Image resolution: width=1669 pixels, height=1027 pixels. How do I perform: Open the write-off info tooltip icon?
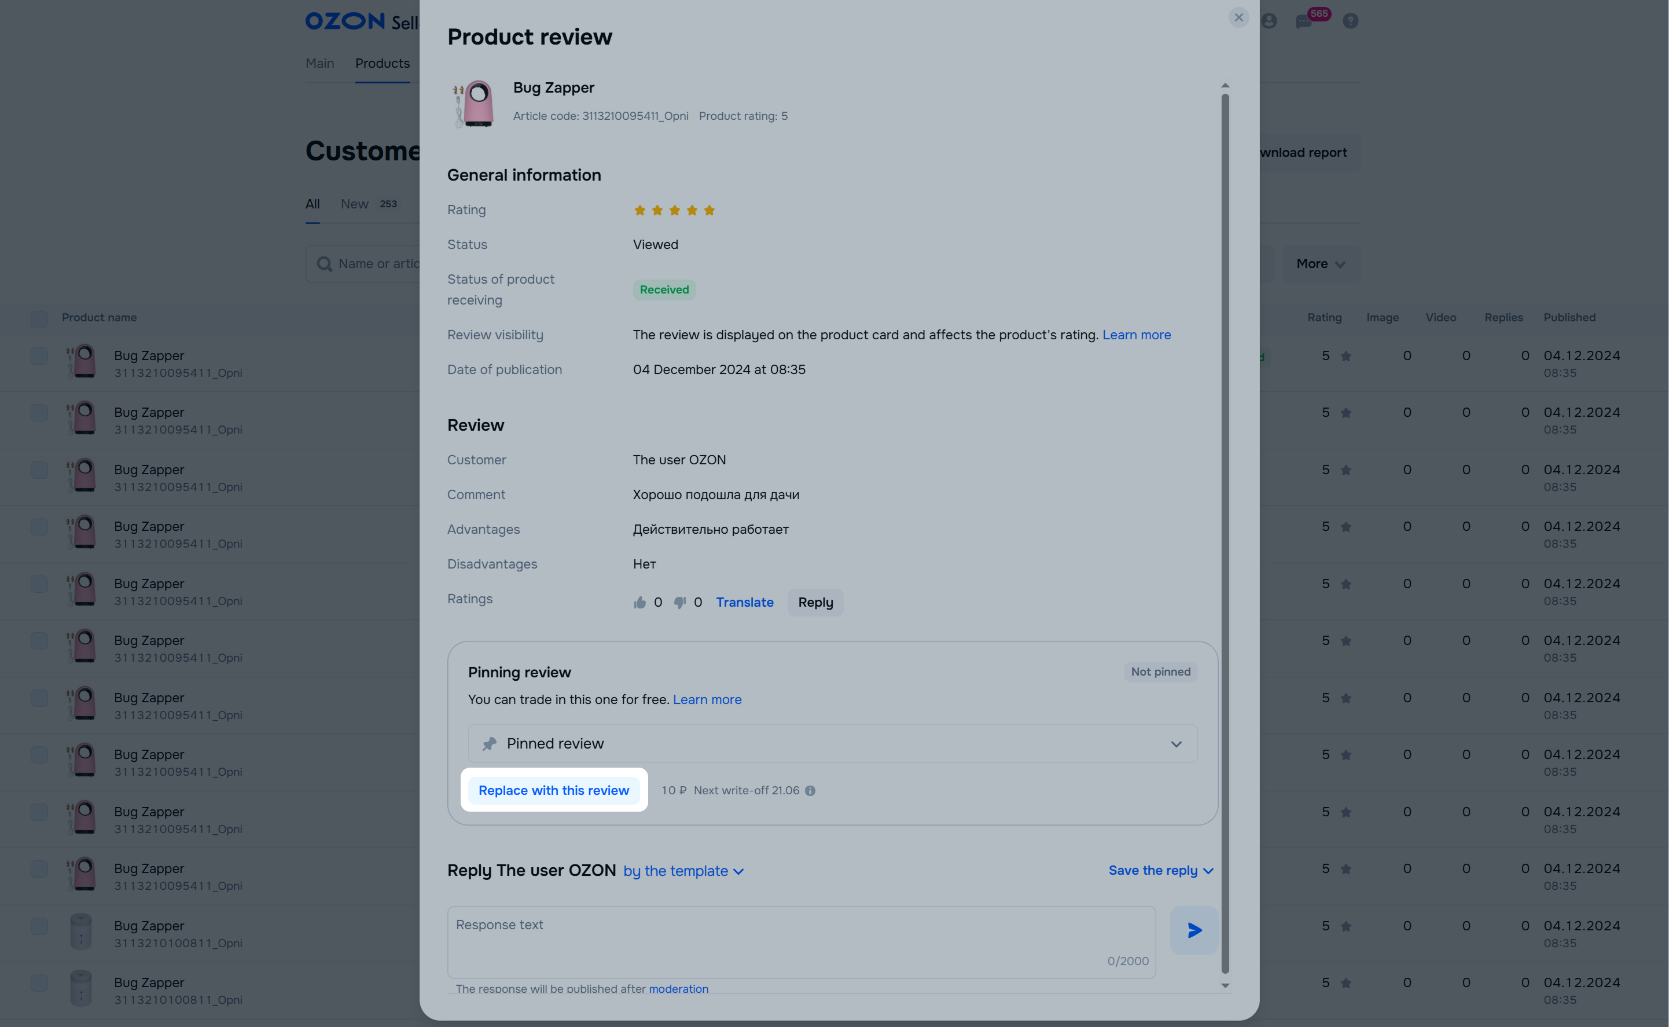(x=810, y=791)
